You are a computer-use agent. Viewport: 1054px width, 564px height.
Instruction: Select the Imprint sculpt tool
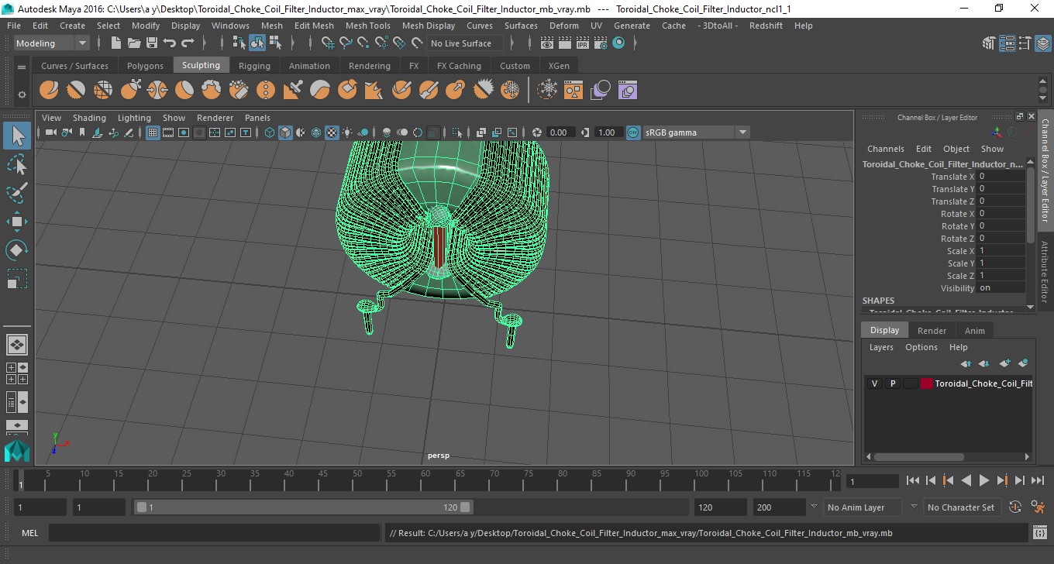point(293,91)
